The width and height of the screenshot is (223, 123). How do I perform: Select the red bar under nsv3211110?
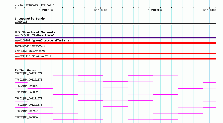point(115,59)
